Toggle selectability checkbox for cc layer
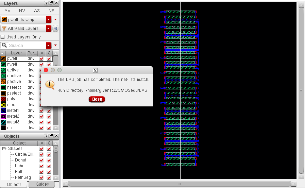The image size is (305, 188). [49, 128]
